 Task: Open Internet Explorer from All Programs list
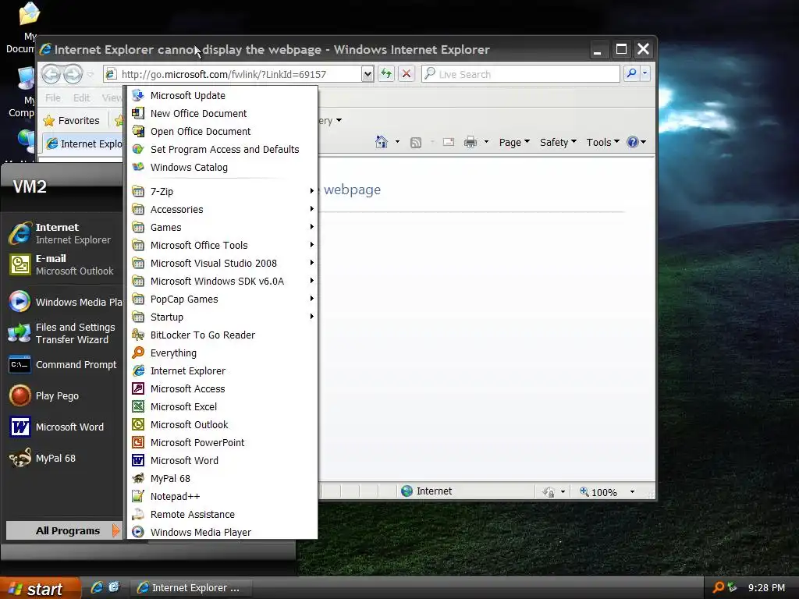[222, 370]
